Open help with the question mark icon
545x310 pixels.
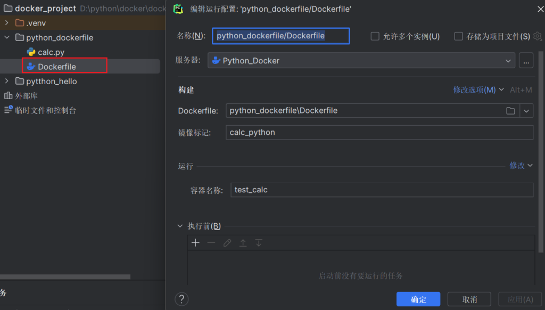pos(182,299)
